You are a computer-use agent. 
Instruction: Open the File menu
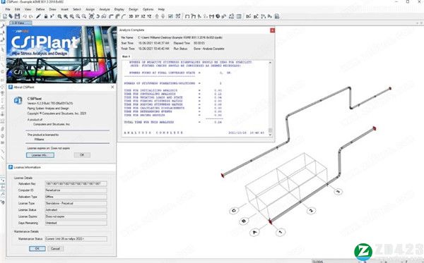[x=8, y=9]
